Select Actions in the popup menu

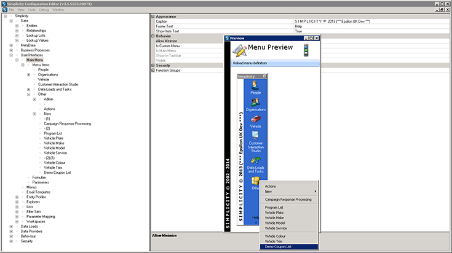click(289, 186)
